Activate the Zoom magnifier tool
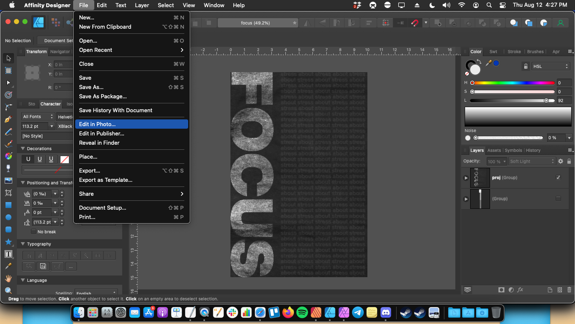 click(8, 291)
